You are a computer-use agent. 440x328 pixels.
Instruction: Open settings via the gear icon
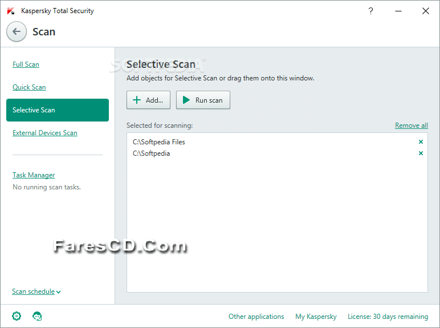coord(17,316)
